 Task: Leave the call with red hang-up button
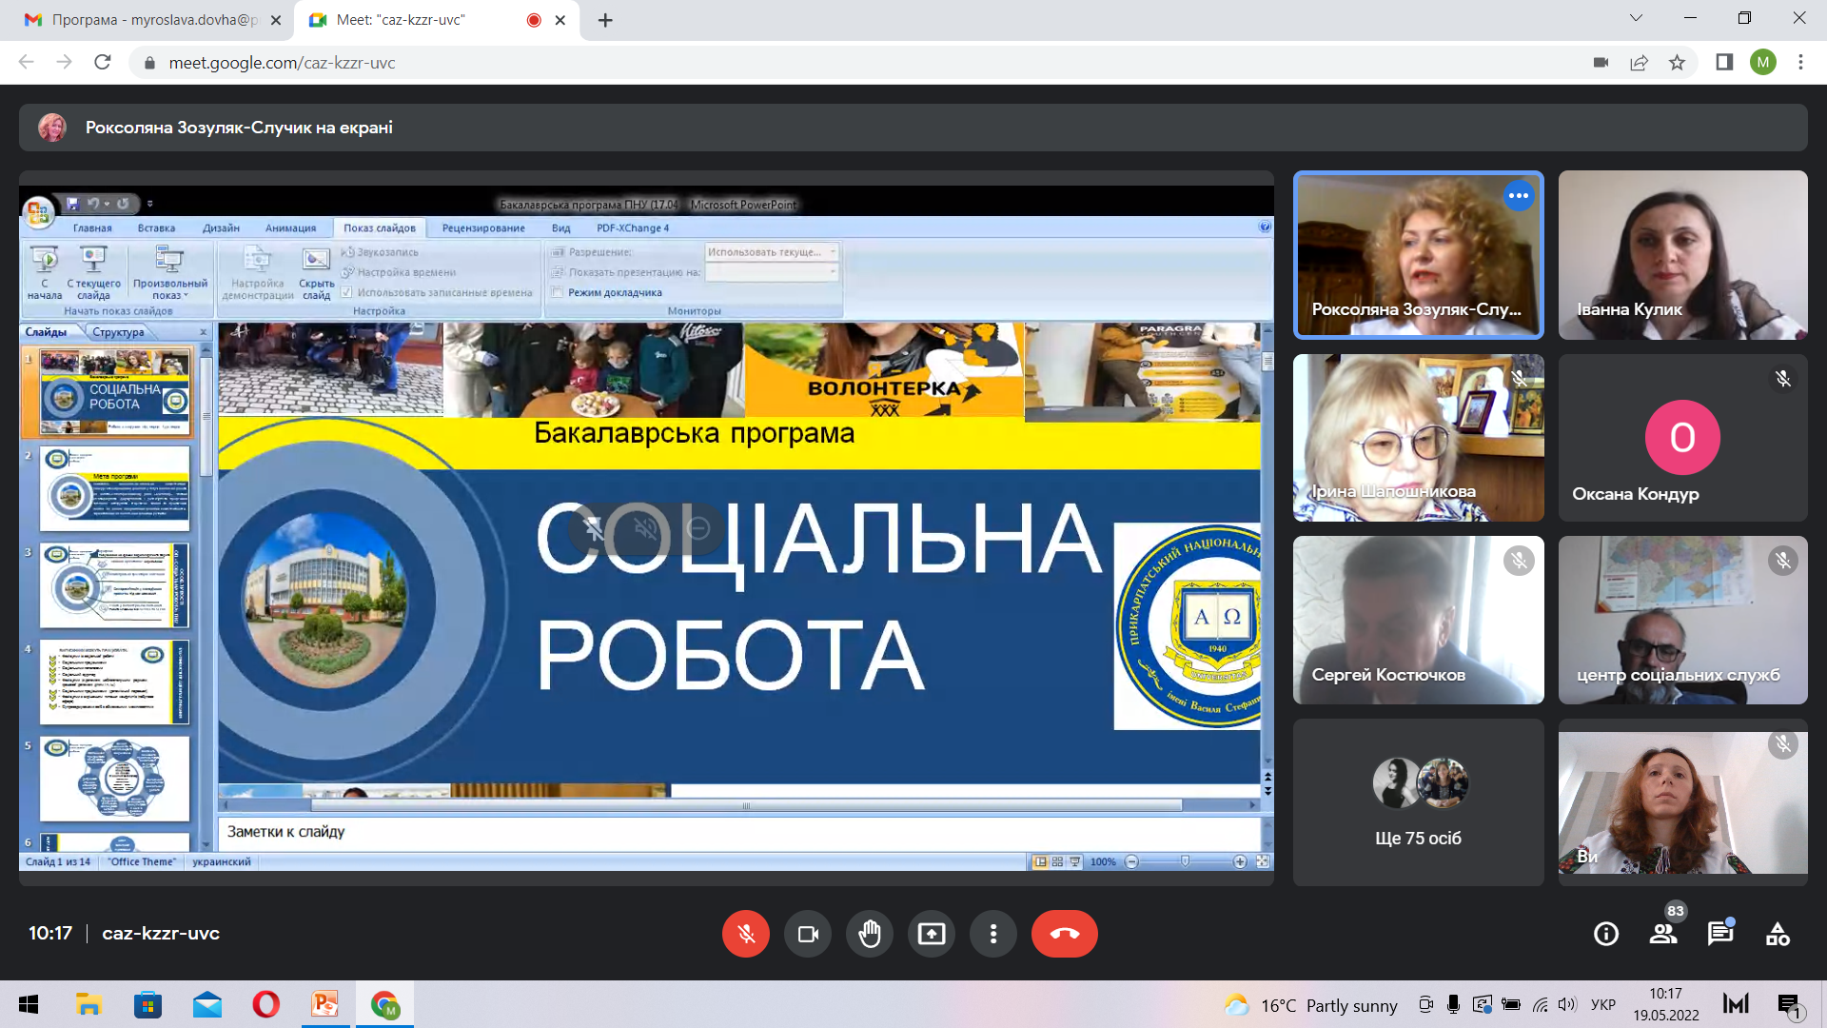1064,934
